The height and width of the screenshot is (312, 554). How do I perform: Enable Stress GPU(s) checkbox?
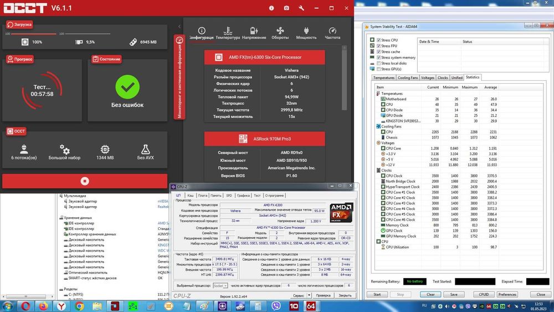[x=379, y=69]
